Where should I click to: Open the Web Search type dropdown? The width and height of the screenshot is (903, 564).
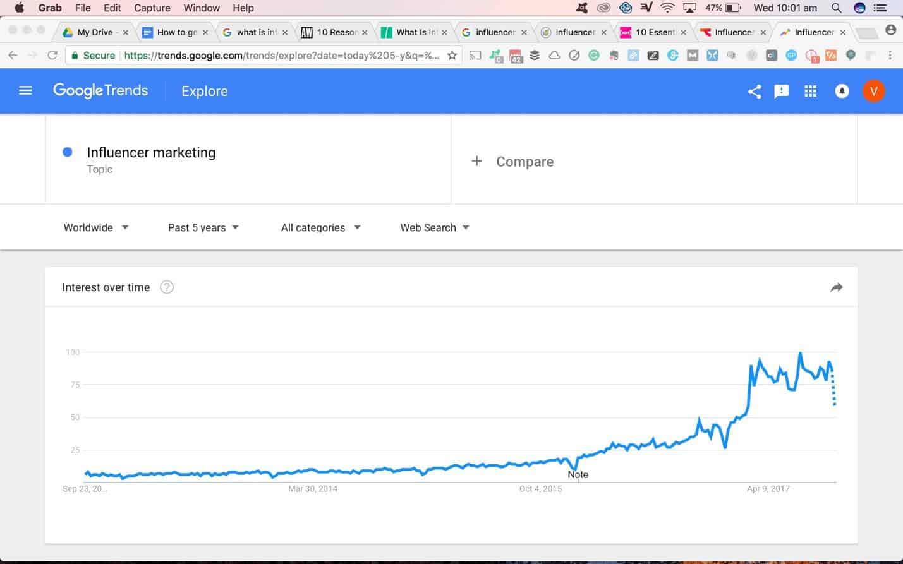coord(435,227)
